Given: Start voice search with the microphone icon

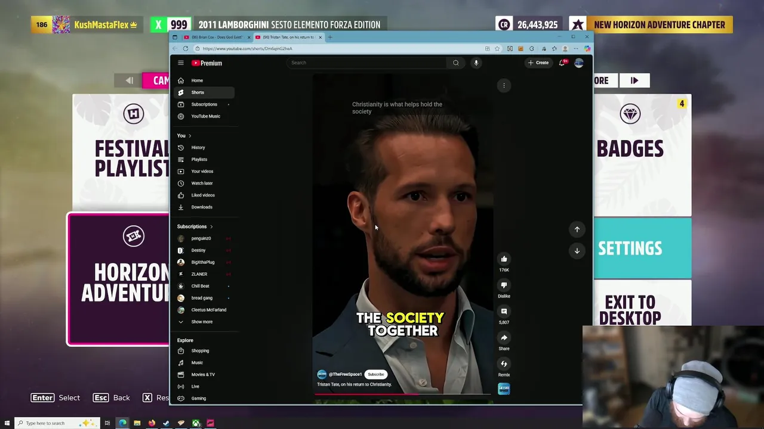Looking at the screenshot, I should [476, 63].
